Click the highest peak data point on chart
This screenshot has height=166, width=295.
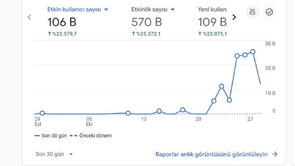pos(253,52)
